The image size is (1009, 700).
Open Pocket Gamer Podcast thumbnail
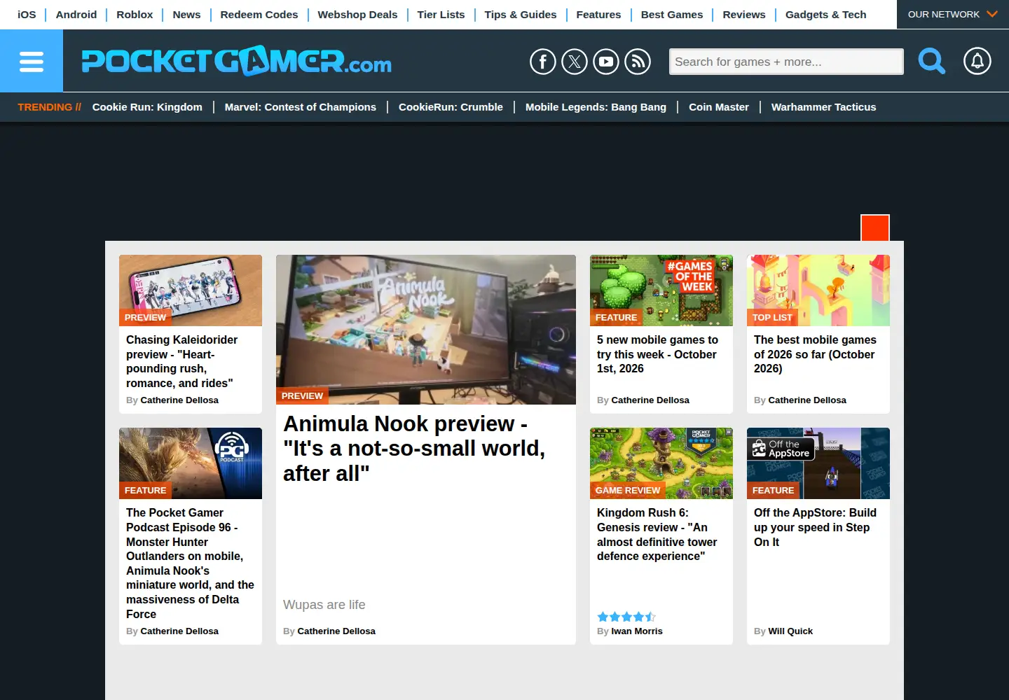(191, 463)
